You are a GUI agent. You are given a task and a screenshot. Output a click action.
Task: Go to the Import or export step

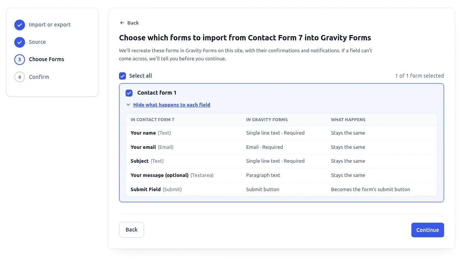click(x=50, y=25)
